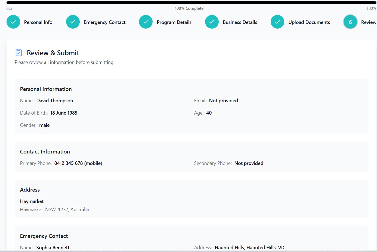Click the Emergency Contact card heading
The image size is (377, 252).
(44, 236)
